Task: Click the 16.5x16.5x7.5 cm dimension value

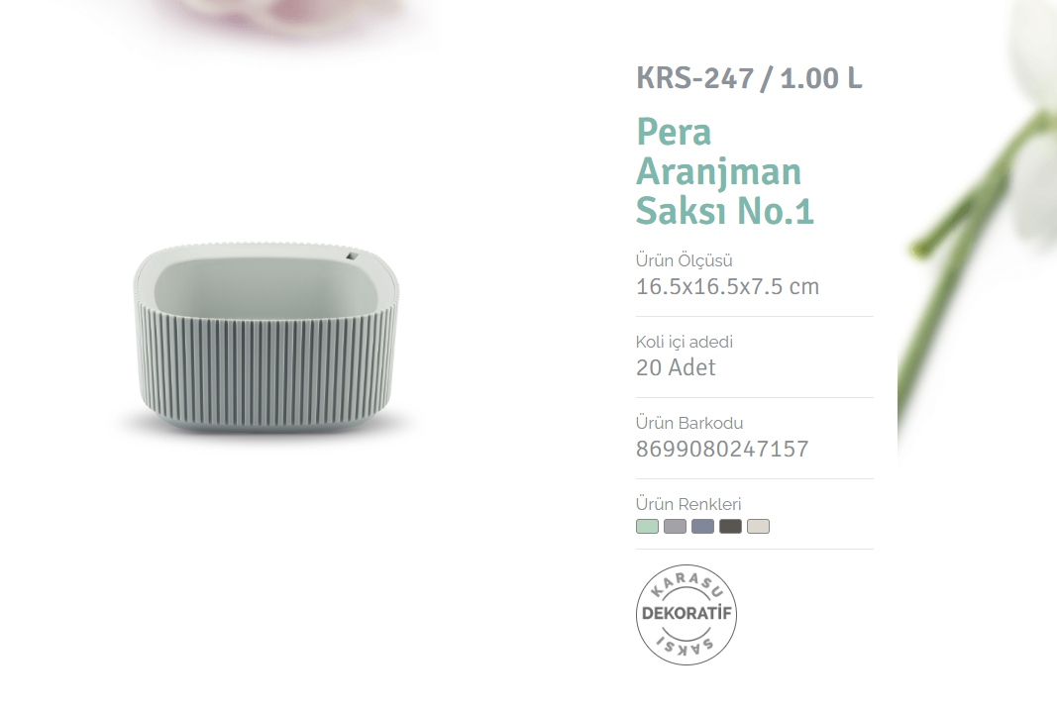Action: point(727,286)
